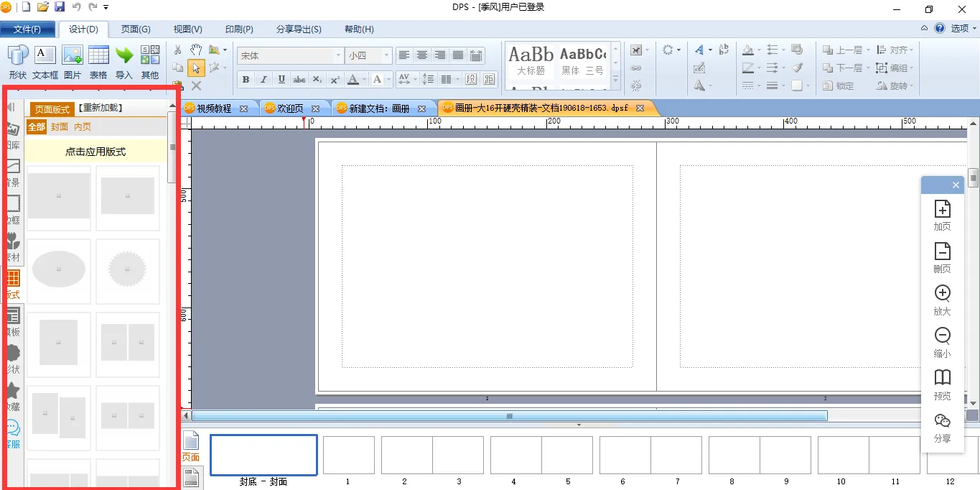Screen dimensions: 980x490
Task: Toggle left text alignment
Action: point(404,55)
